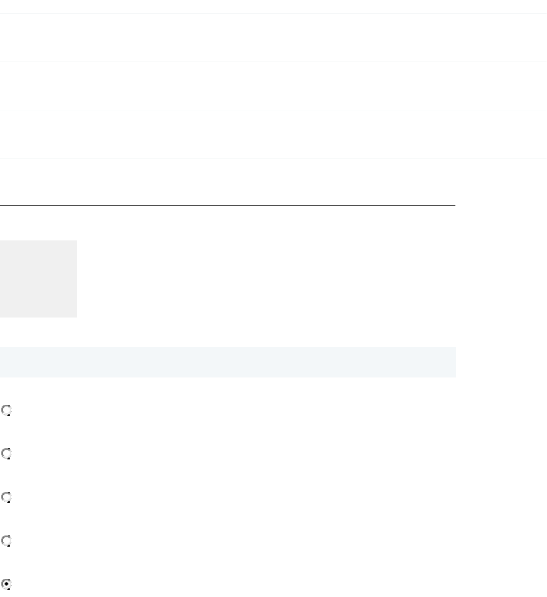This screenshot has height=597, width=547.
Task: Select the first radio button option
Action: 6,411
